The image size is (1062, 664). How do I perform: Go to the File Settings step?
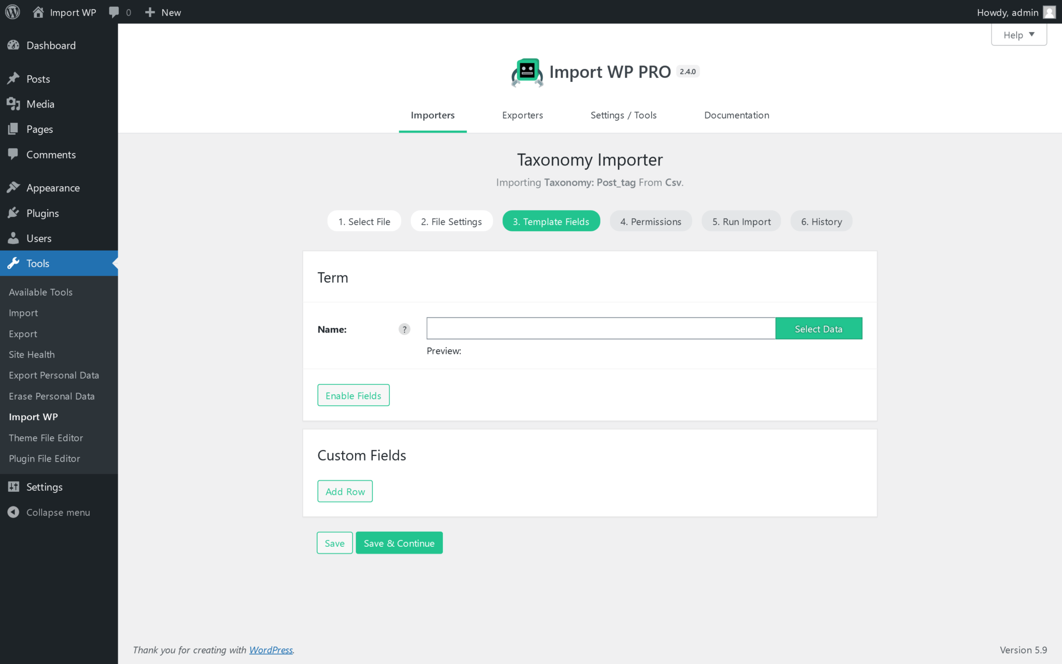[x=451, y=221]
